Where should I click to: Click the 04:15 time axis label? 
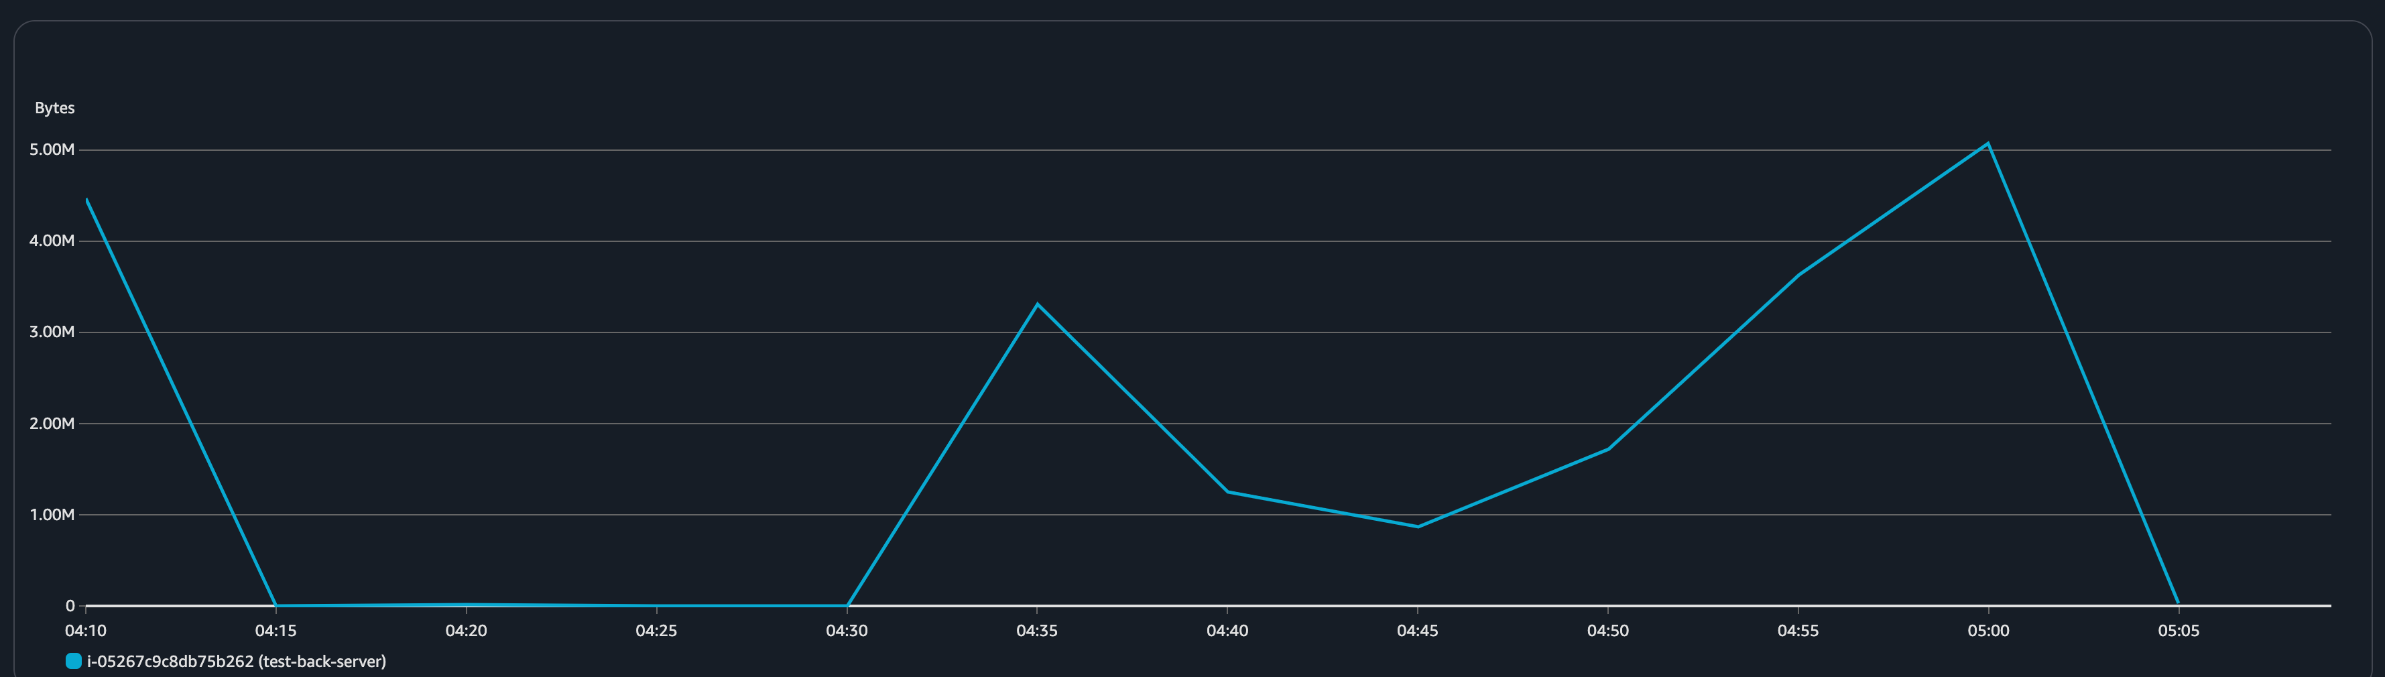(x=276, y=631)
